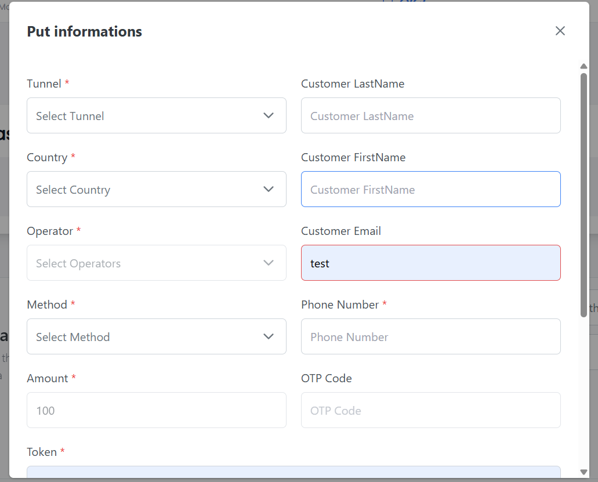The height and width of the screenshot is (482, 598).
Task: Click the disabled Select Operators dropdown
Action: coord(156,263)
